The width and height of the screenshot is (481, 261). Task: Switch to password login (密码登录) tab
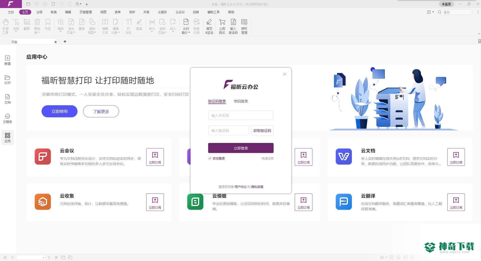pyautogui.click(x=241, y=101)
